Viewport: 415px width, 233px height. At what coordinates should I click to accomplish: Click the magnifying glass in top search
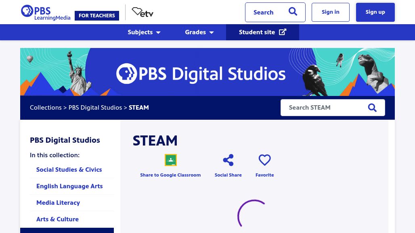(x=293, y=12)
